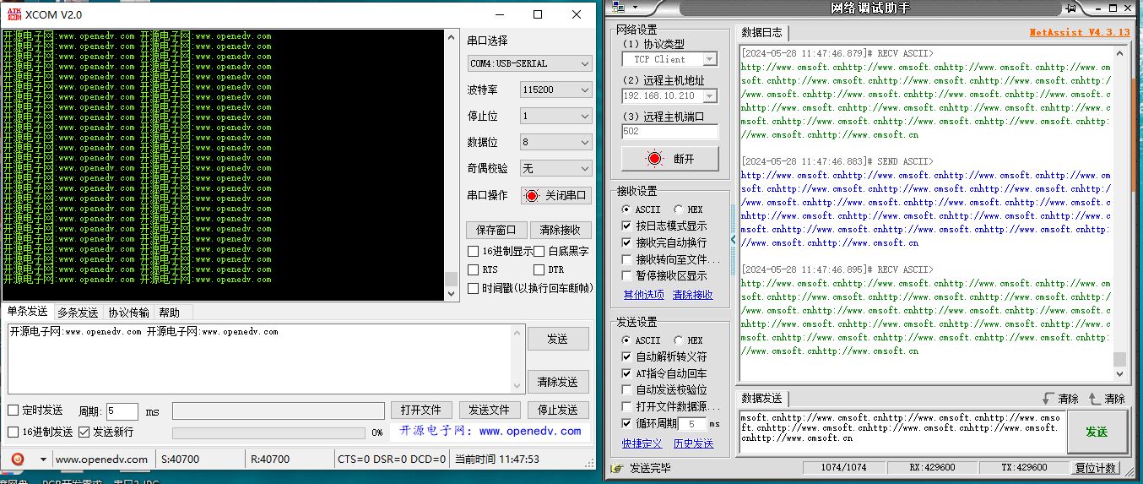Open the NetAssist V4.3.13 link
The height and width of the screenshot is (484, 1143).
1080,32
